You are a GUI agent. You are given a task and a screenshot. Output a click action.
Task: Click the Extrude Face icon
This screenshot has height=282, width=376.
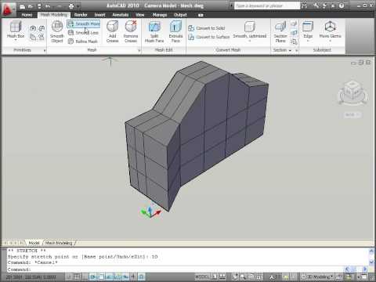[175, 31]
